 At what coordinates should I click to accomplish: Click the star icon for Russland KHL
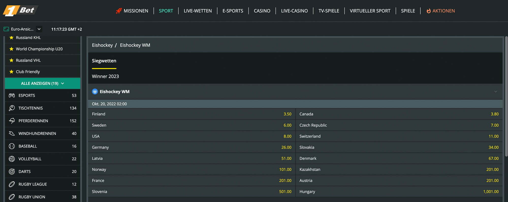click(x=11, y=38)
